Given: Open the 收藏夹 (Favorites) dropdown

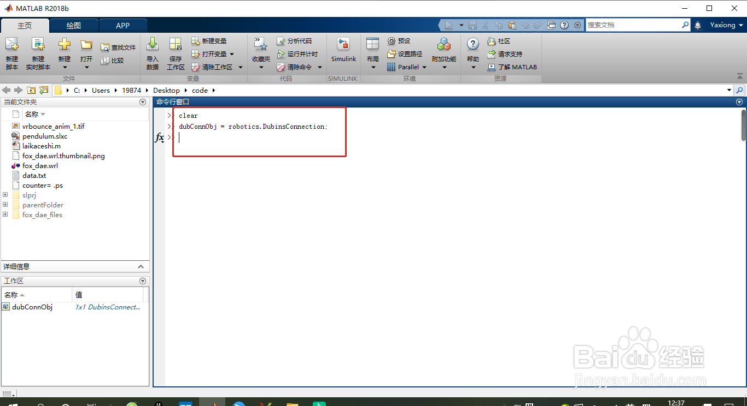Looking at the screenshot, I should [261, 67].
